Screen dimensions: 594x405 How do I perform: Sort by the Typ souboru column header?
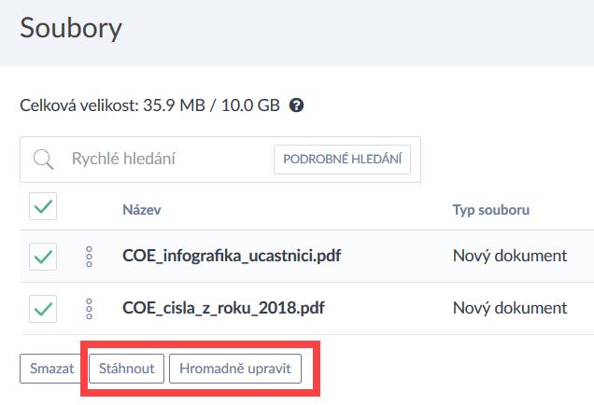point(491,210)
